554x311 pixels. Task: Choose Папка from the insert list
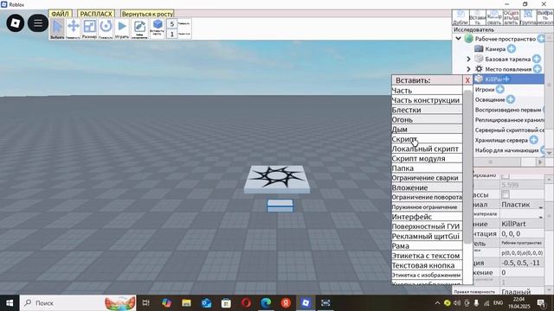point(427,168)
